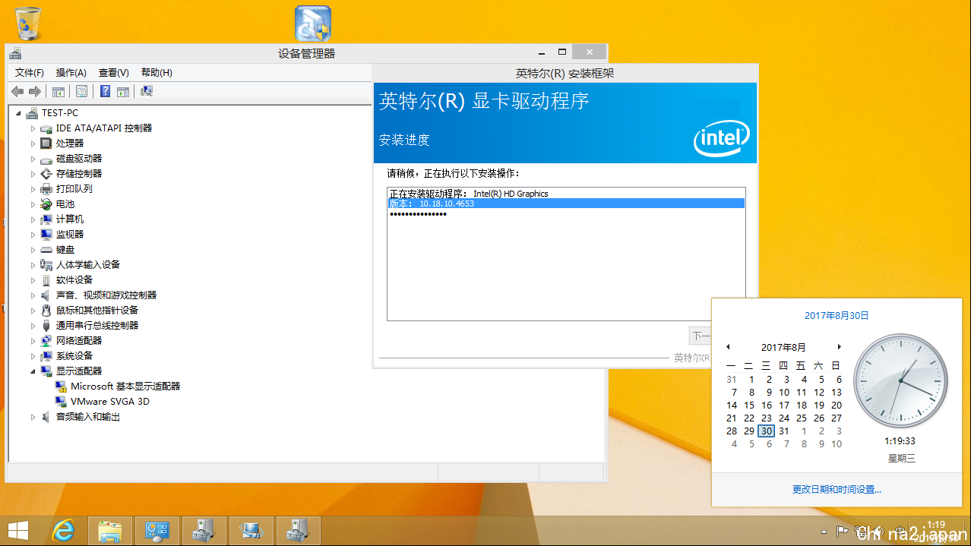Open File Explorer from the taskbar
Screen dimensions: 971x546
(110, 530)
